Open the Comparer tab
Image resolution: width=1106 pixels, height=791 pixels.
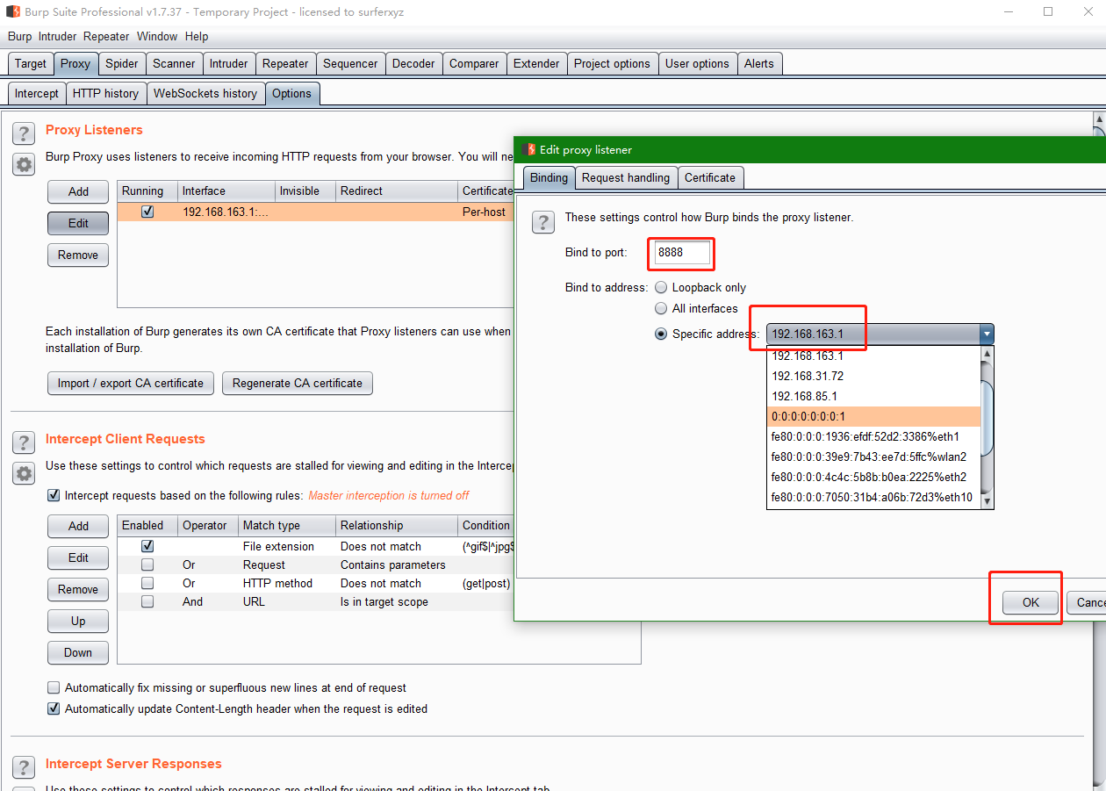pyautogui.click(x=474, y=63)
